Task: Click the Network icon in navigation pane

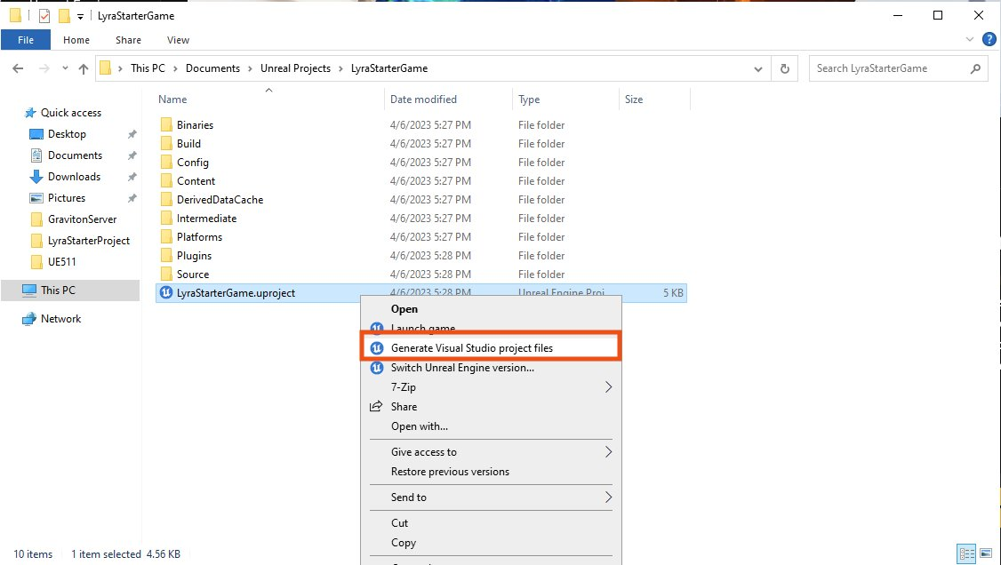Action: coord(29,319)
